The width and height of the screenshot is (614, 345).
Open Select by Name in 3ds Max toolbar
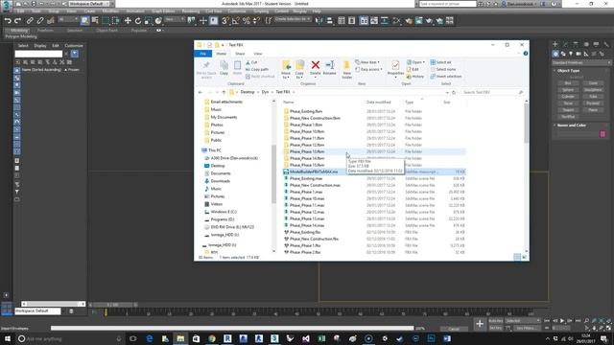(95, 21)
